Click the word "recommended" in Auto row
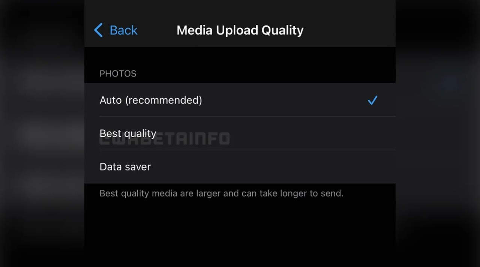 [x=163, y=100]
